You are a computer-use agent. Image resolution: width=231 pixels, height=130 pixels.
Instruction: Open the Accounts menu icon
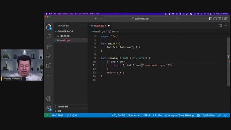point(49,99)
